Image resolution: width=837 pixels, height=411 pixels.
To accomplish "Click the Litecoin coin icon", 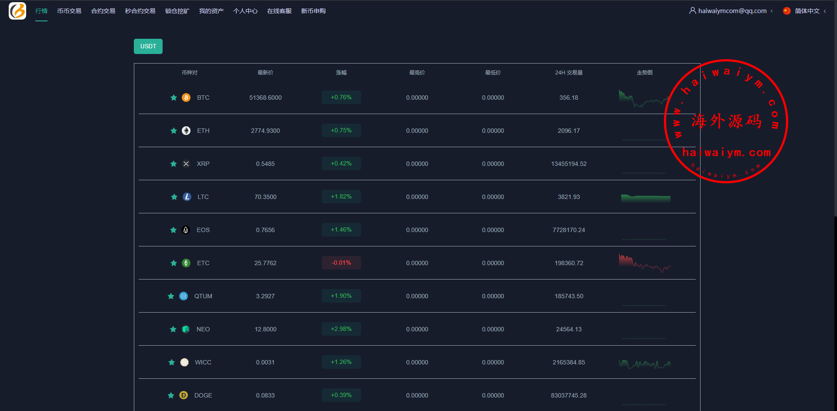I will pyautogui.click(x=187, y=197).
